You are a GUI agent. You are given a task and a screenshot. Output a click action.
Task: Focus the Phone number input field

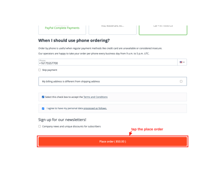(x=108, y=62)
